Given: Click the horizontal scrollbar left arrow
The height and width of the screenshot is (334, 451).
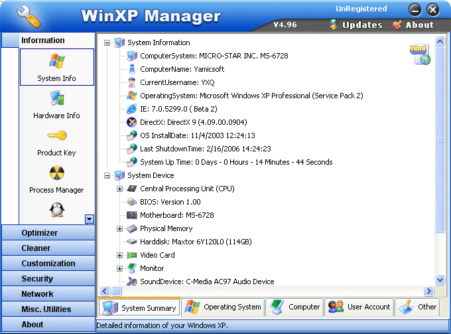Looking at the screenshot, I should pyautogui.click(x=105, y=291).
